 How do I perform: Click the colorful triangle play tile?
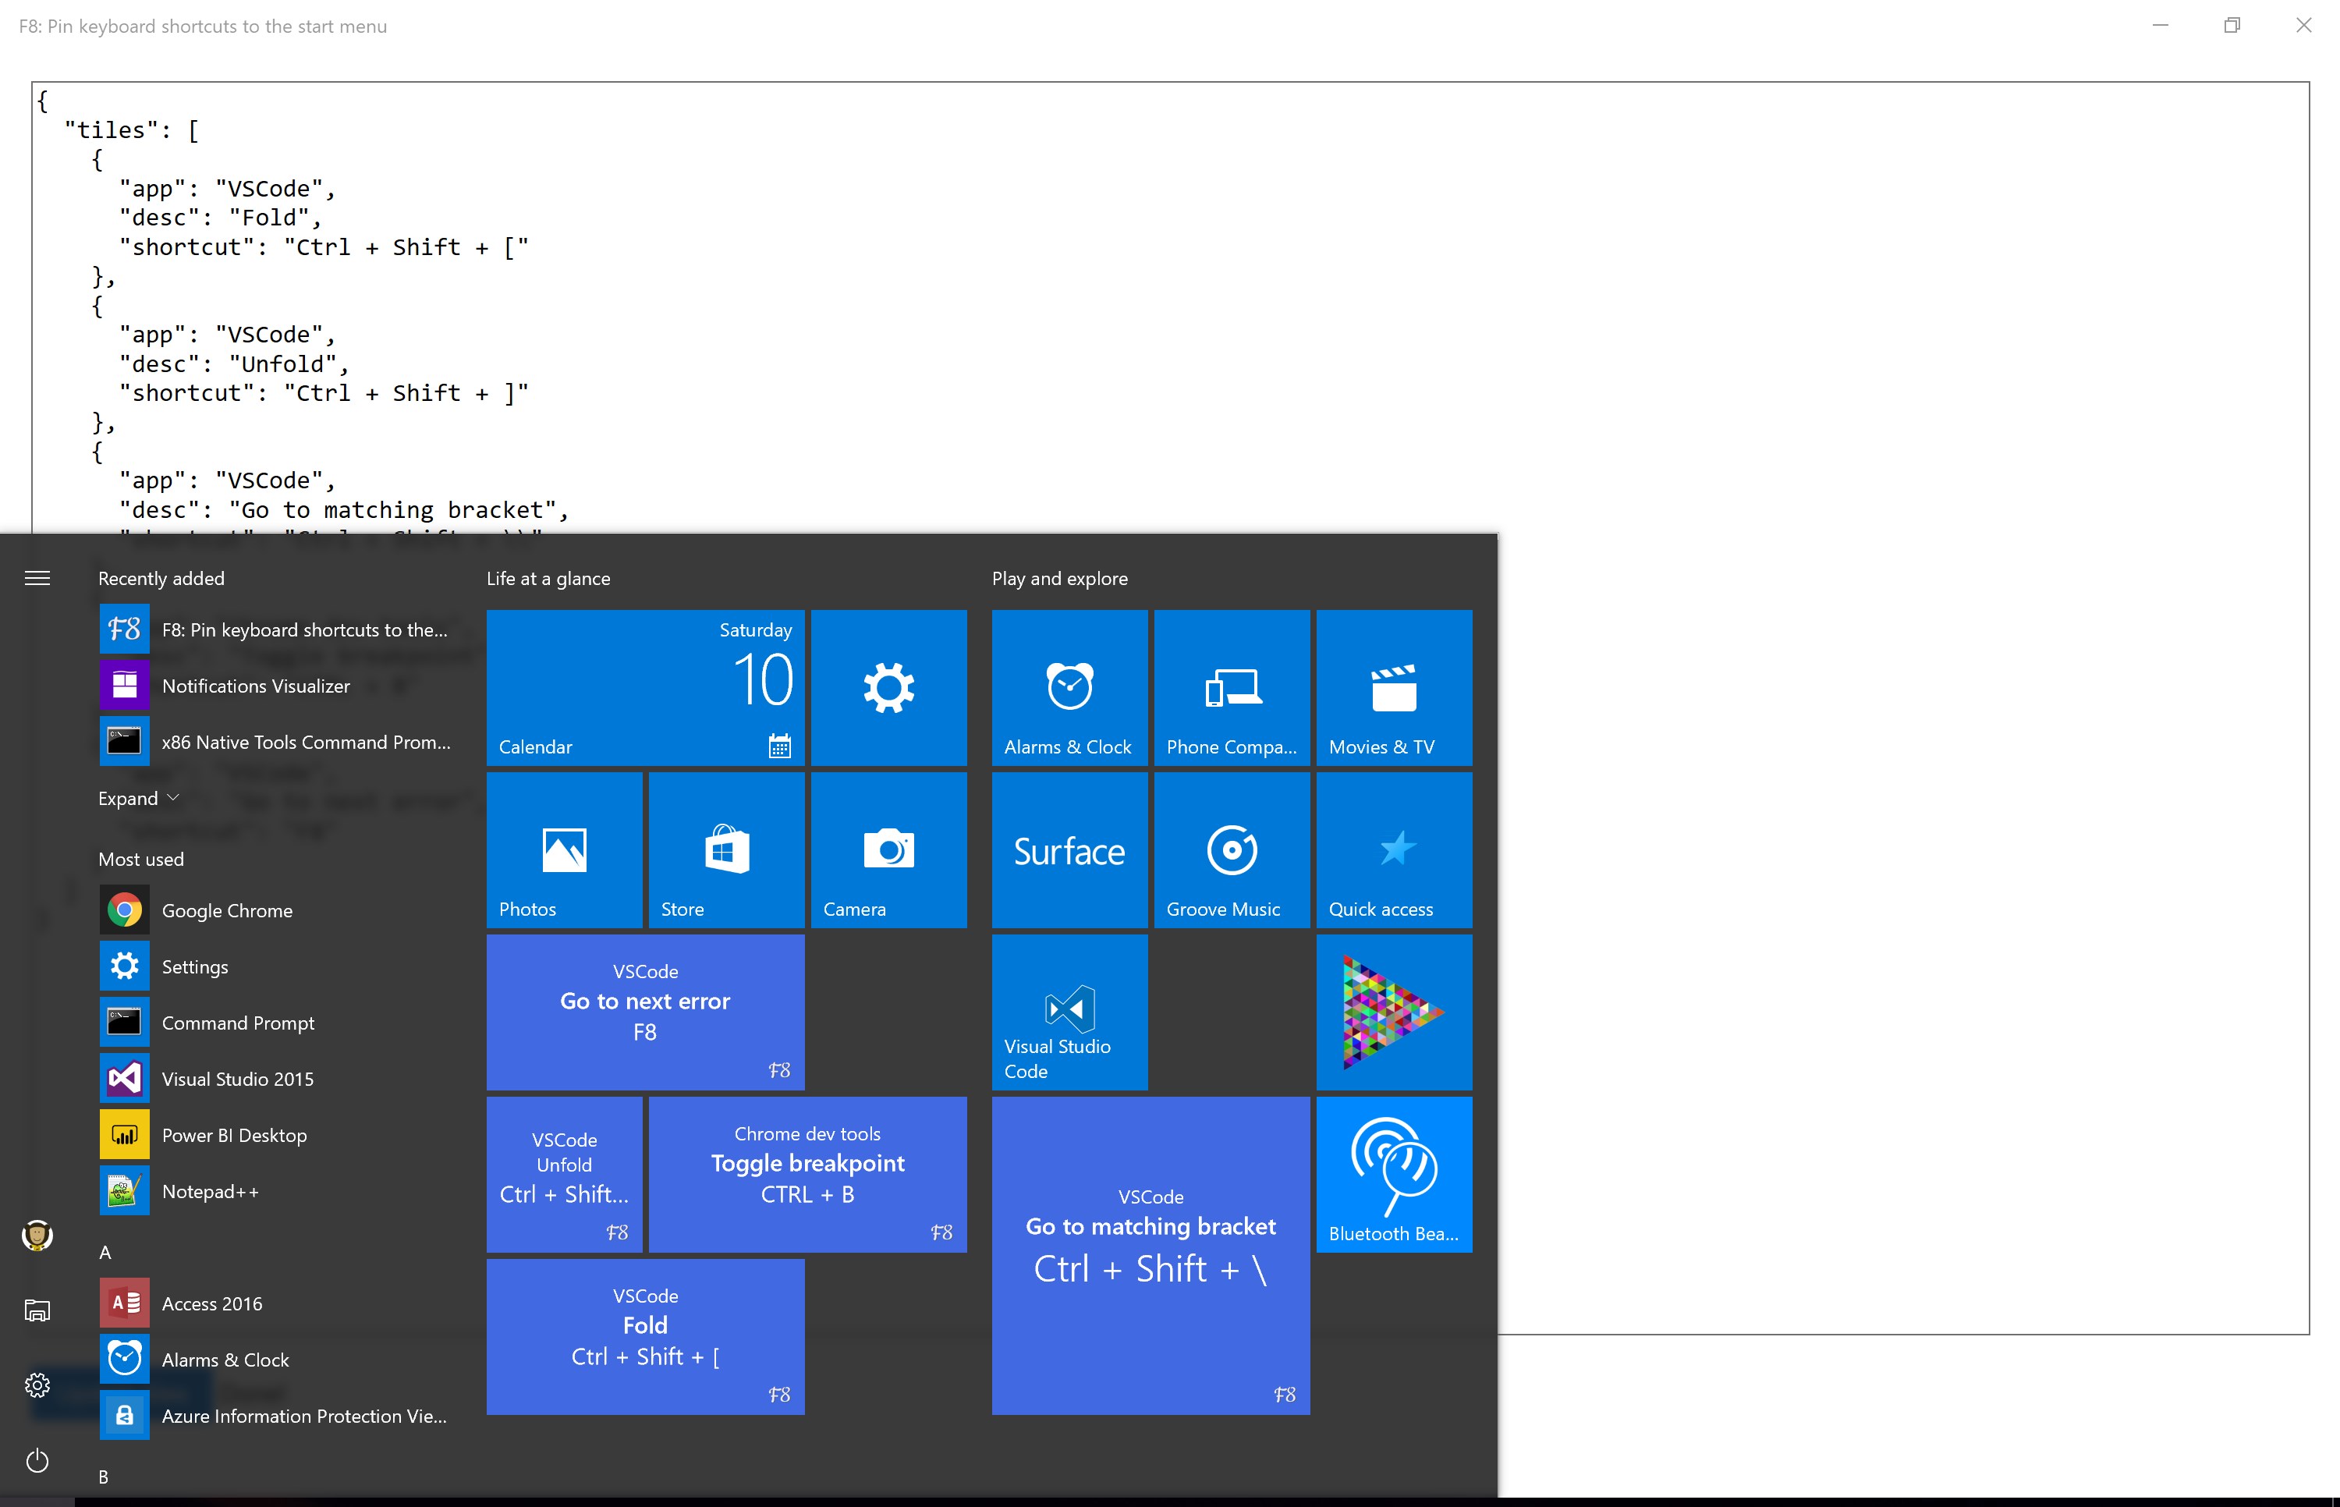click(1393, 1012)
